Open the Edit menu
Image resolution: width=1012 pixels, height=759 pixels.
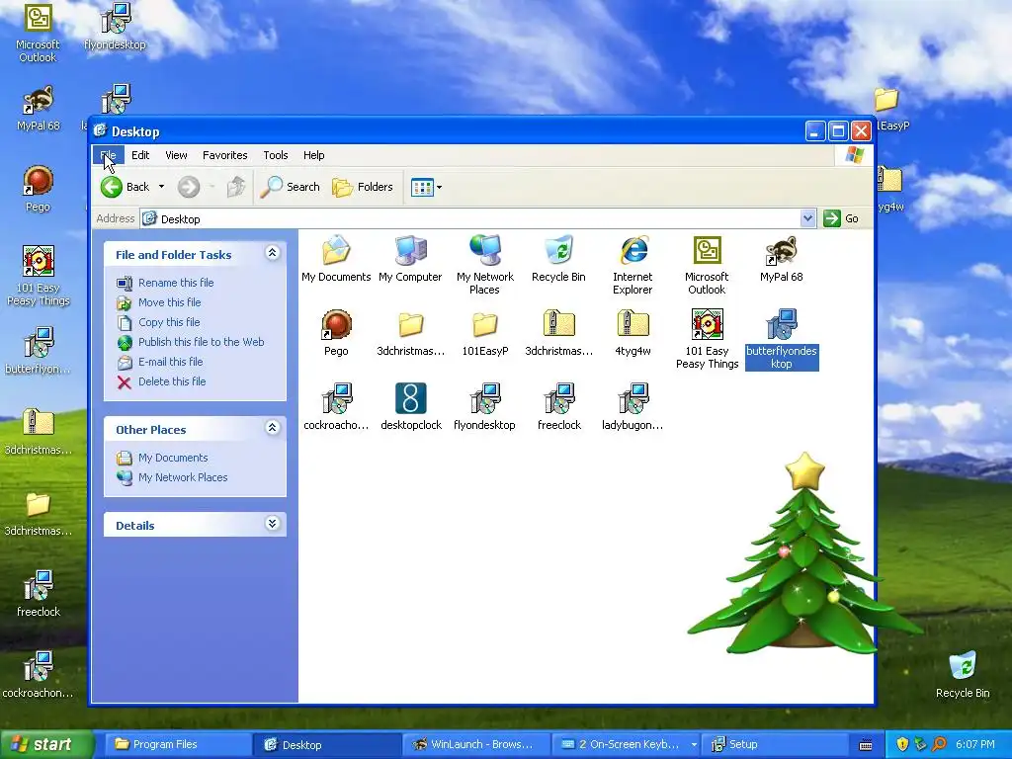(140, 155)
